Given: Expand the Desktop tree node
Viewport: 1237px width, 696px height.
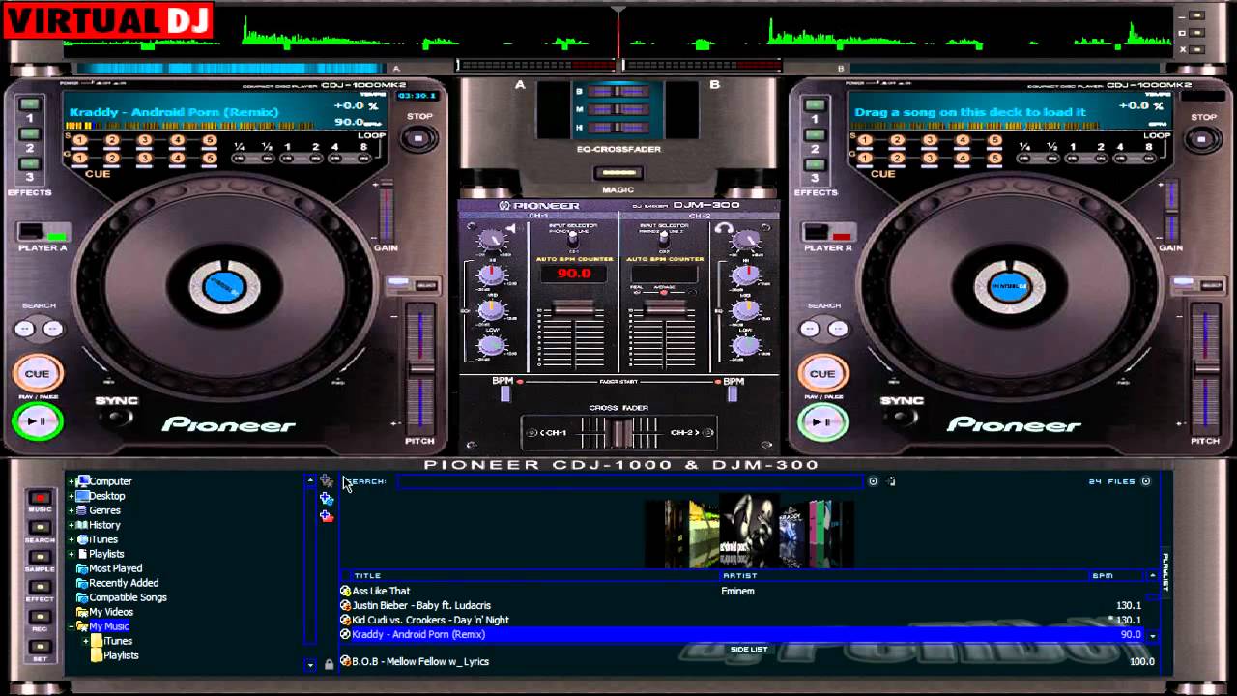Looking at the screenshot, I should point(71,496).
